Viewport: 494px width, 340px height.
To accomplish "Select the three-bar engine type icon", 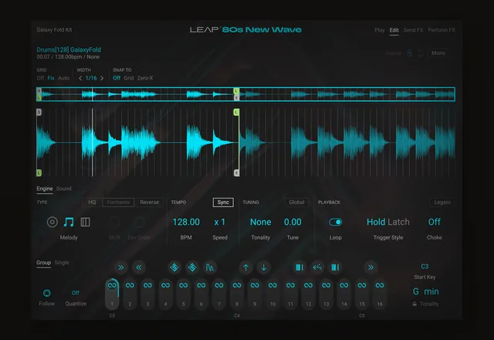I will pos(86,222).
